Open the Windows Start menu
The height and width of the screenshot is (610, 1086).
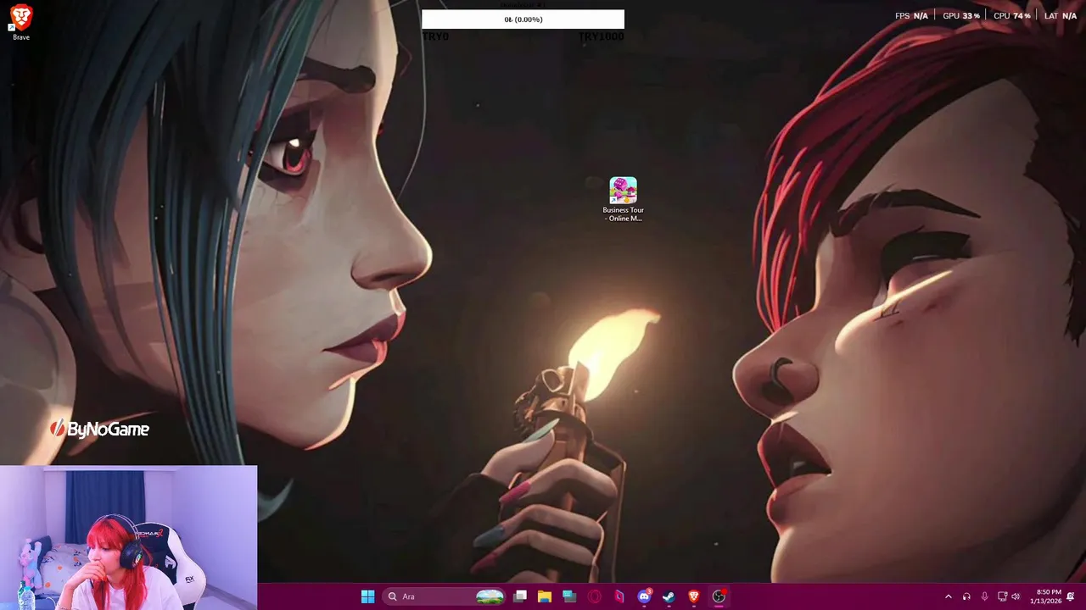[x=367, y=596]
